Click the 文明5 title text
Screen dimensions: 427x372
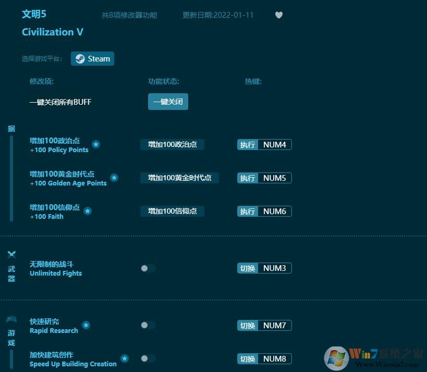click(x=34, y=14)
